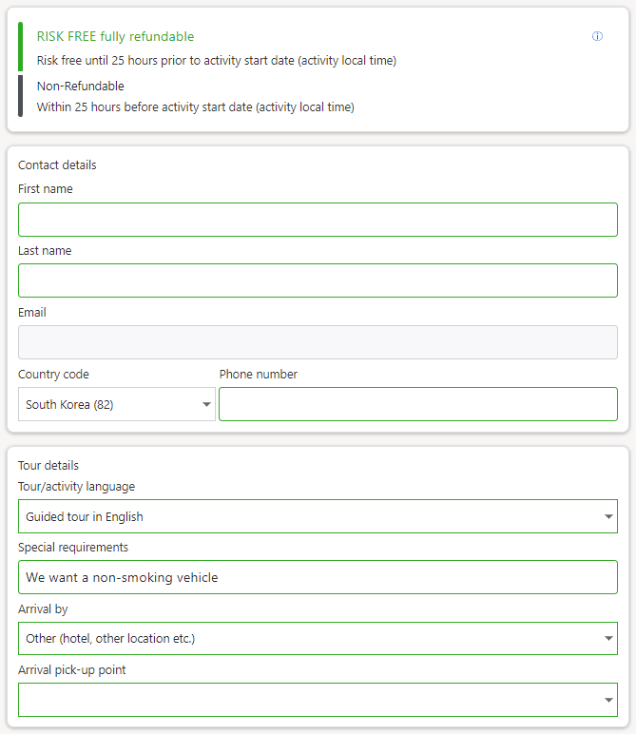
Task: Click the "Tour/activity language" label
Action: click(76, 487)
